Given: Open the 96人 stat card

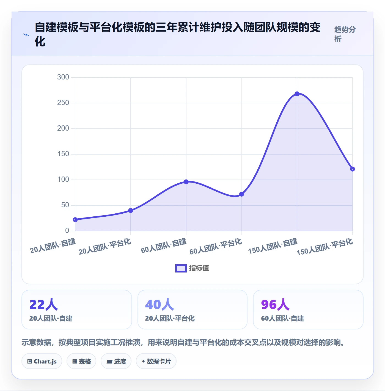Looking at the screenshot, I should point(308,310).
